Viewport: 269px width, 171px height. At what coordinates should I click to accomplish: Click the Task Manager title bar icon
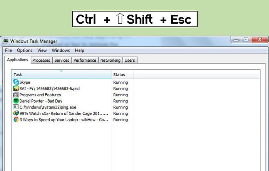tap(6, 41)
